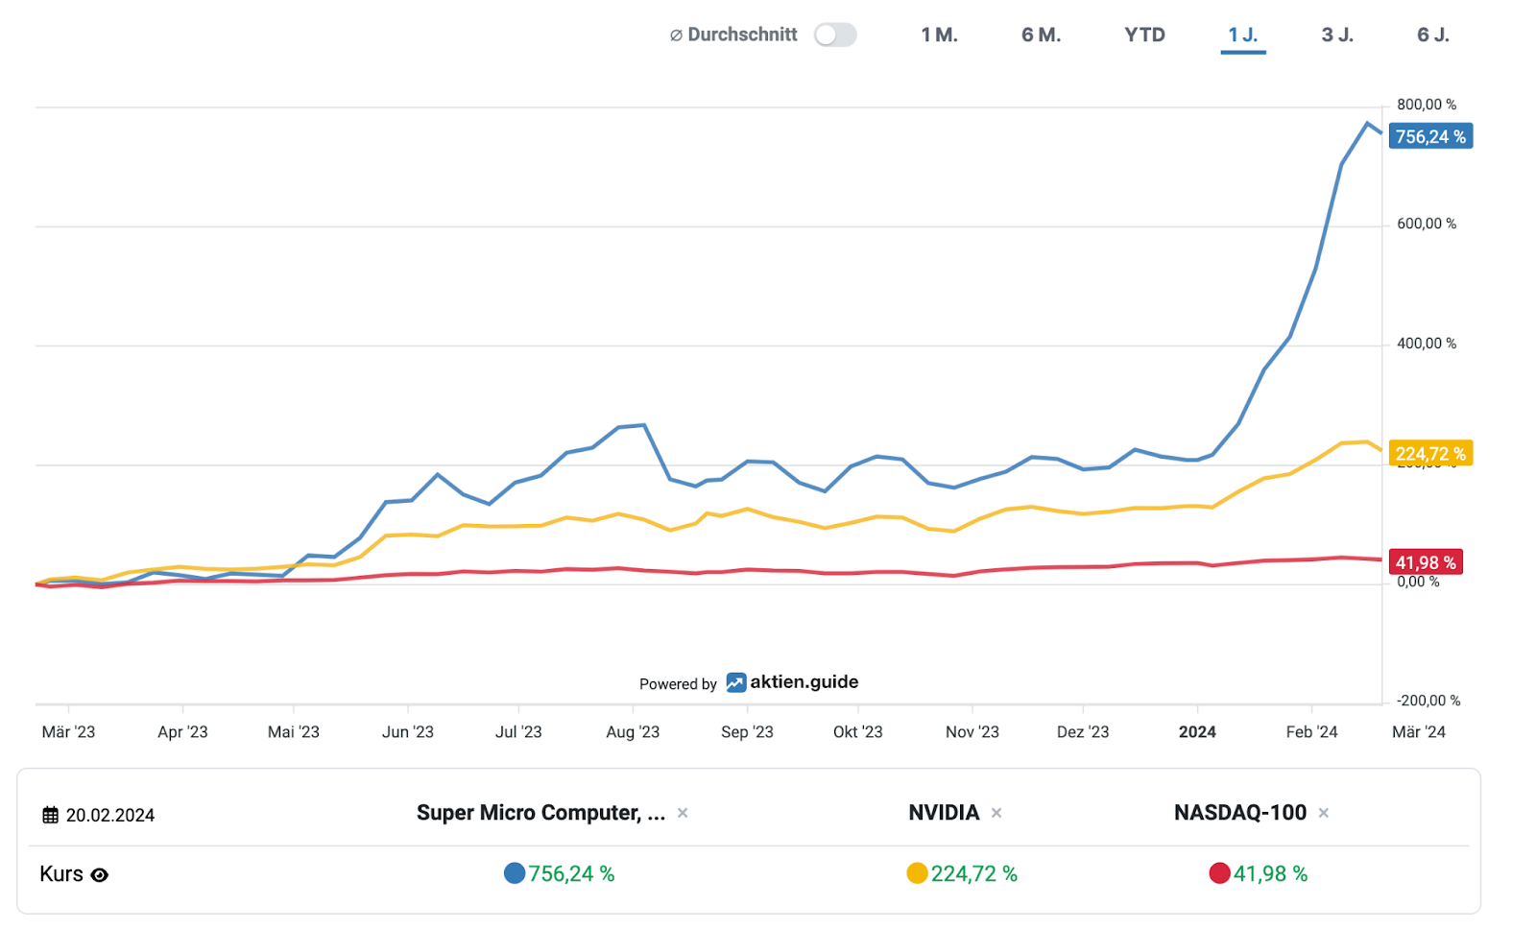Click the Aug '23 axis label
The width and height of the screenshot is (1536, 928).
click(x=633, y=732)
